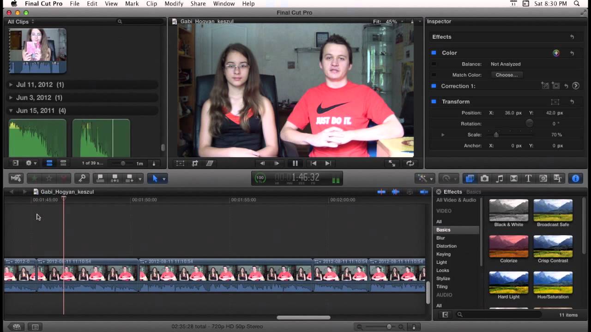The height and width of the screenshot is (332, 591).
Task: Disable the Correction 1 checkbox
Action: coord(434,86)
